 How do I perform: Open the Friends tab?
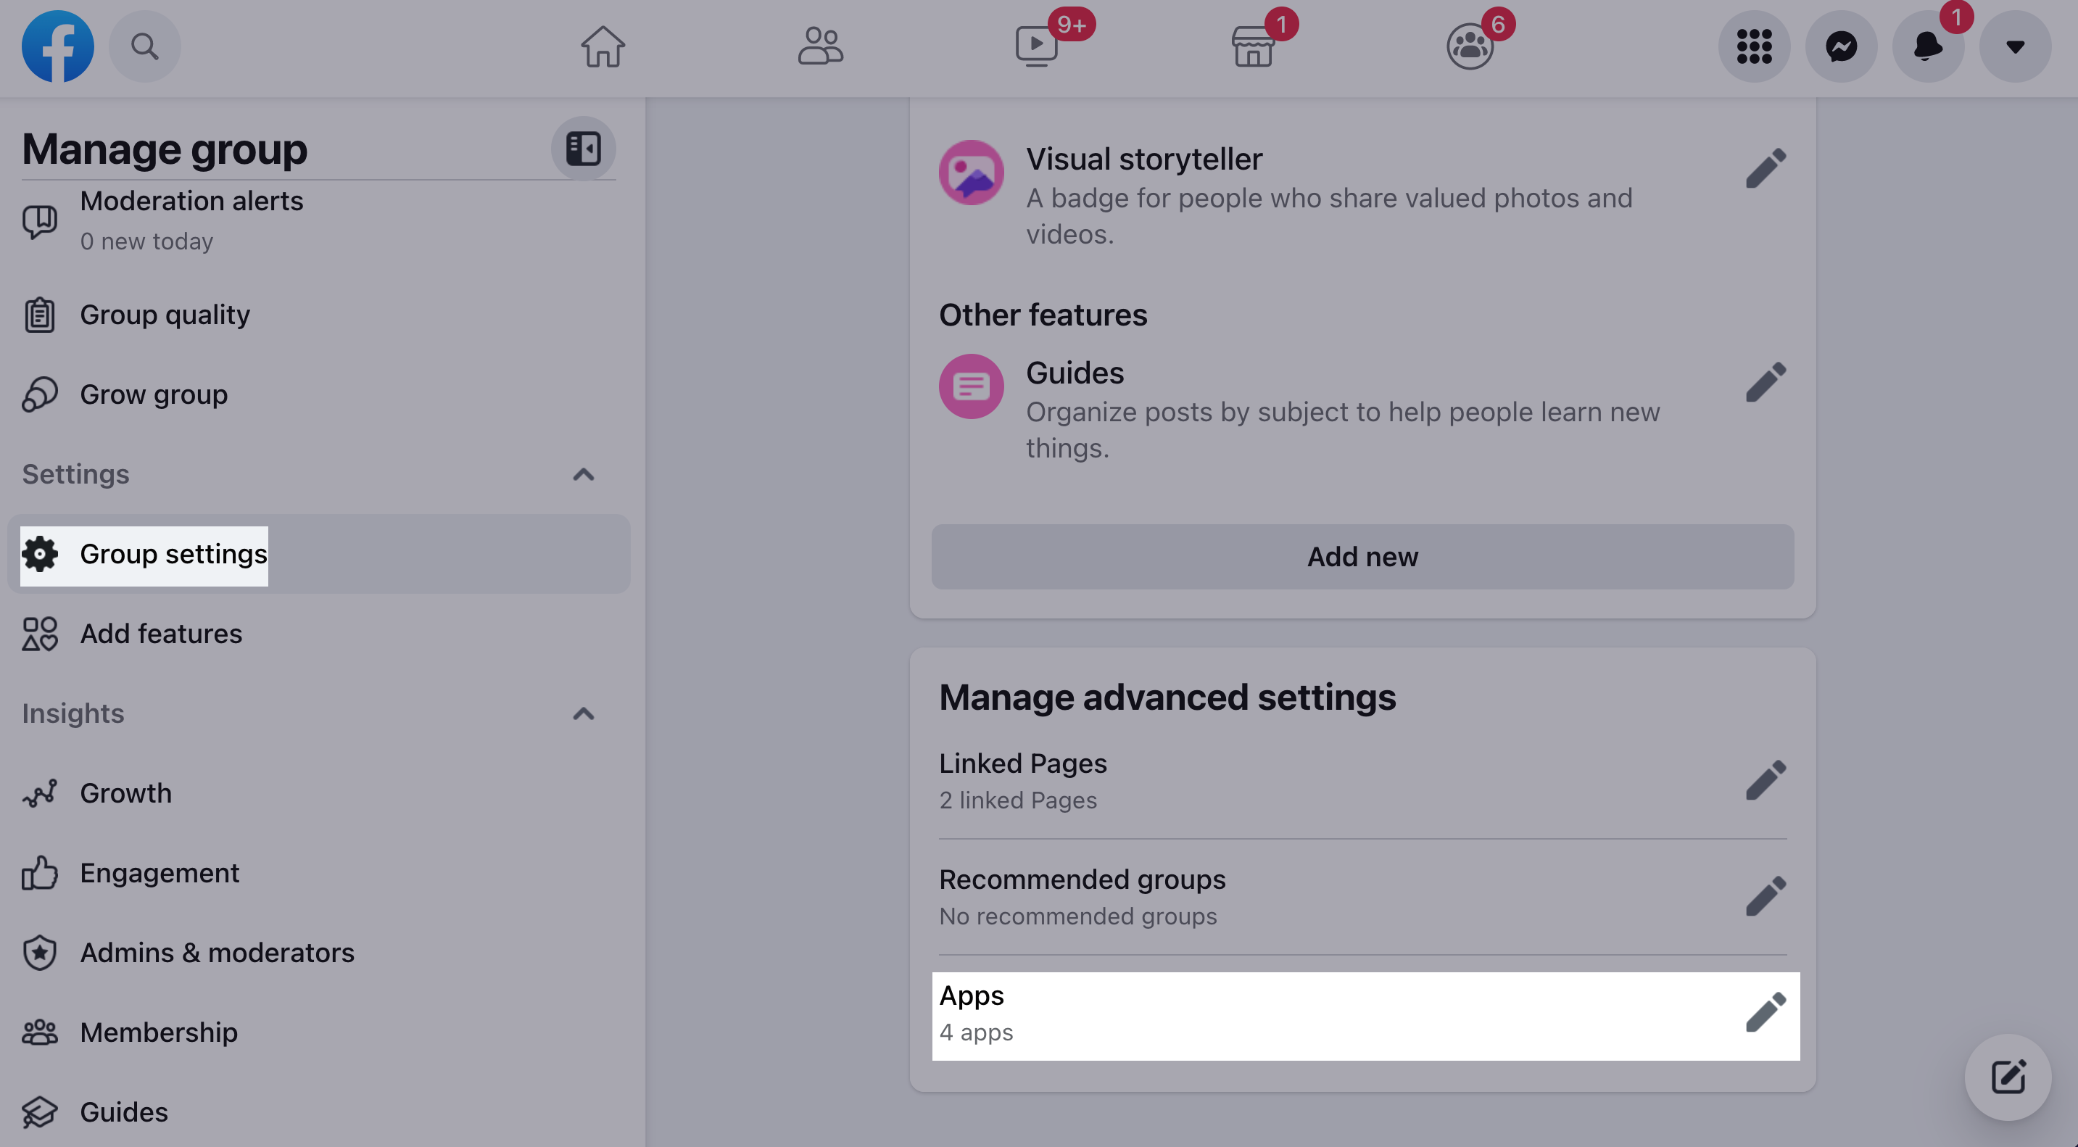(820, 46)
